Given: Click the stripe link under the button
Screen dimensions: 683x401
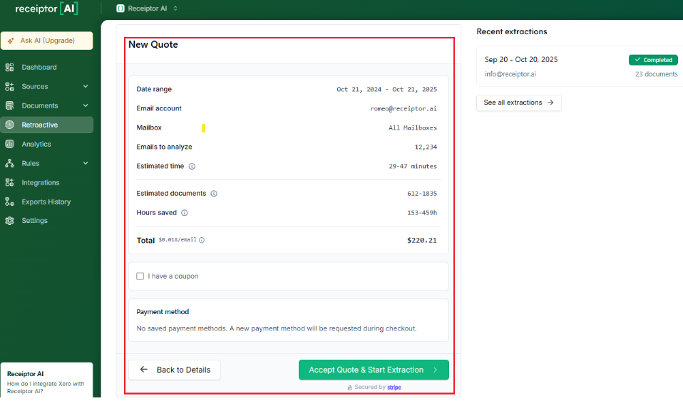Looking at the screenshot, I should (x=394, y=387).
